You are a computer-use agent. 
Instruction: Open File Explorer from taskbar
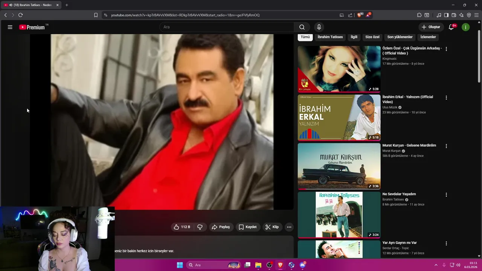258,265
